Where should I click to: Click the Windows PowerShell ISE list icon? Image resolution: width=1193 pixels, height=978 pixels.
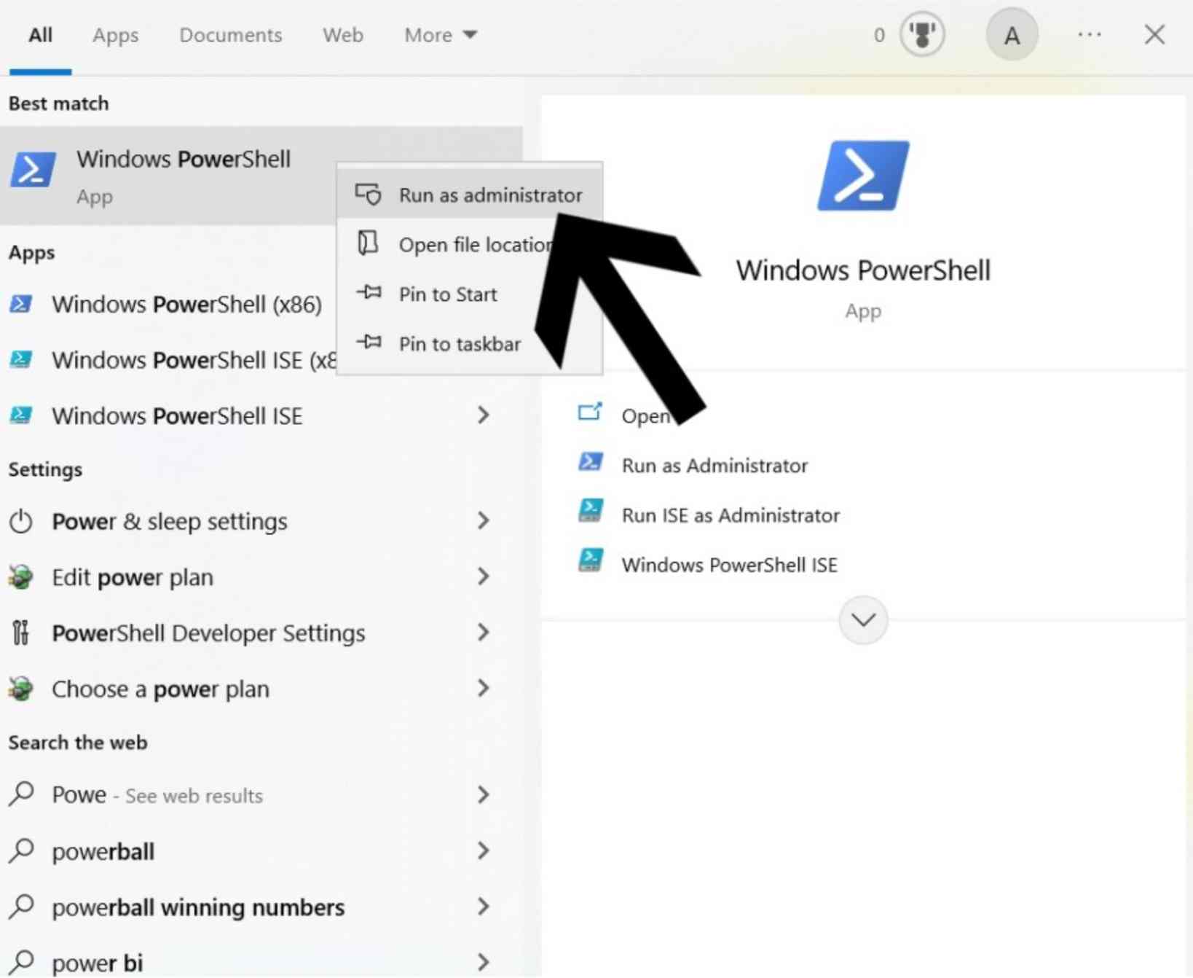coord(20,415)
